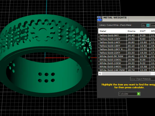Select the Yellow Gold:22KY row
The image size is (155, 116).
(x=127, y=53)
